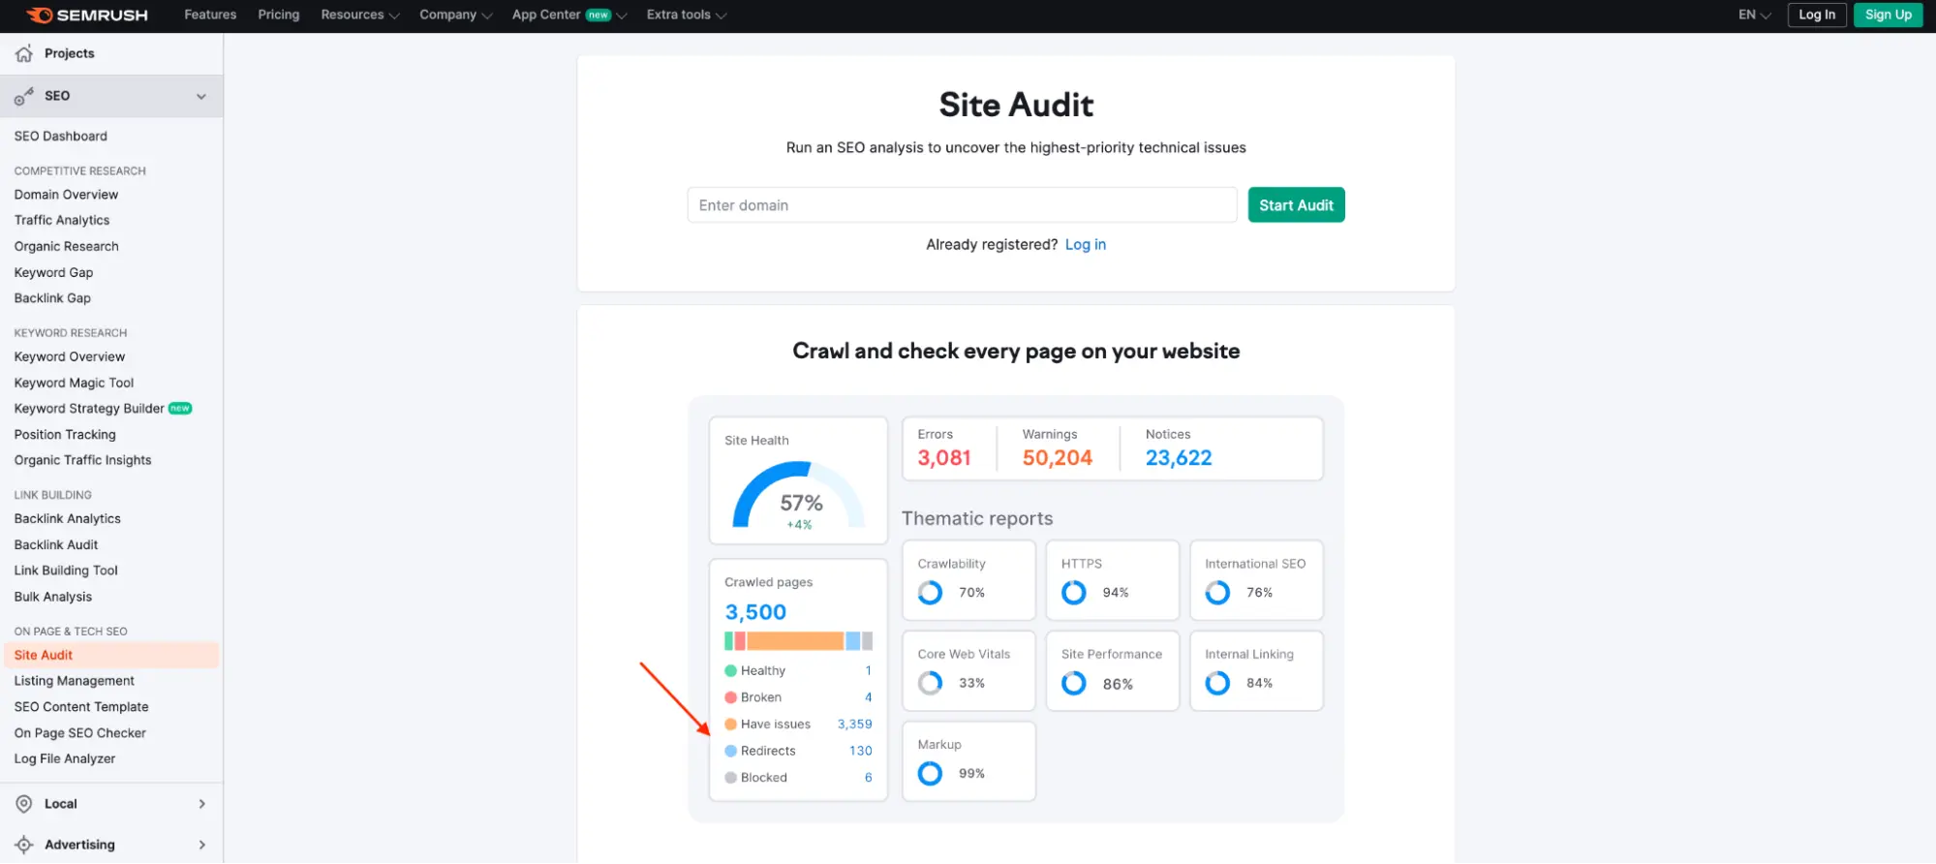Click the Crawlability donut chart icon
This screenshot has width=1936, height=864.
click(x=930, y=593)
